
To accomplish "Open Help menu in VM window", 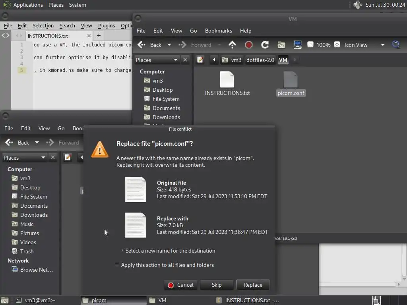I will click(x=246, y=31).
